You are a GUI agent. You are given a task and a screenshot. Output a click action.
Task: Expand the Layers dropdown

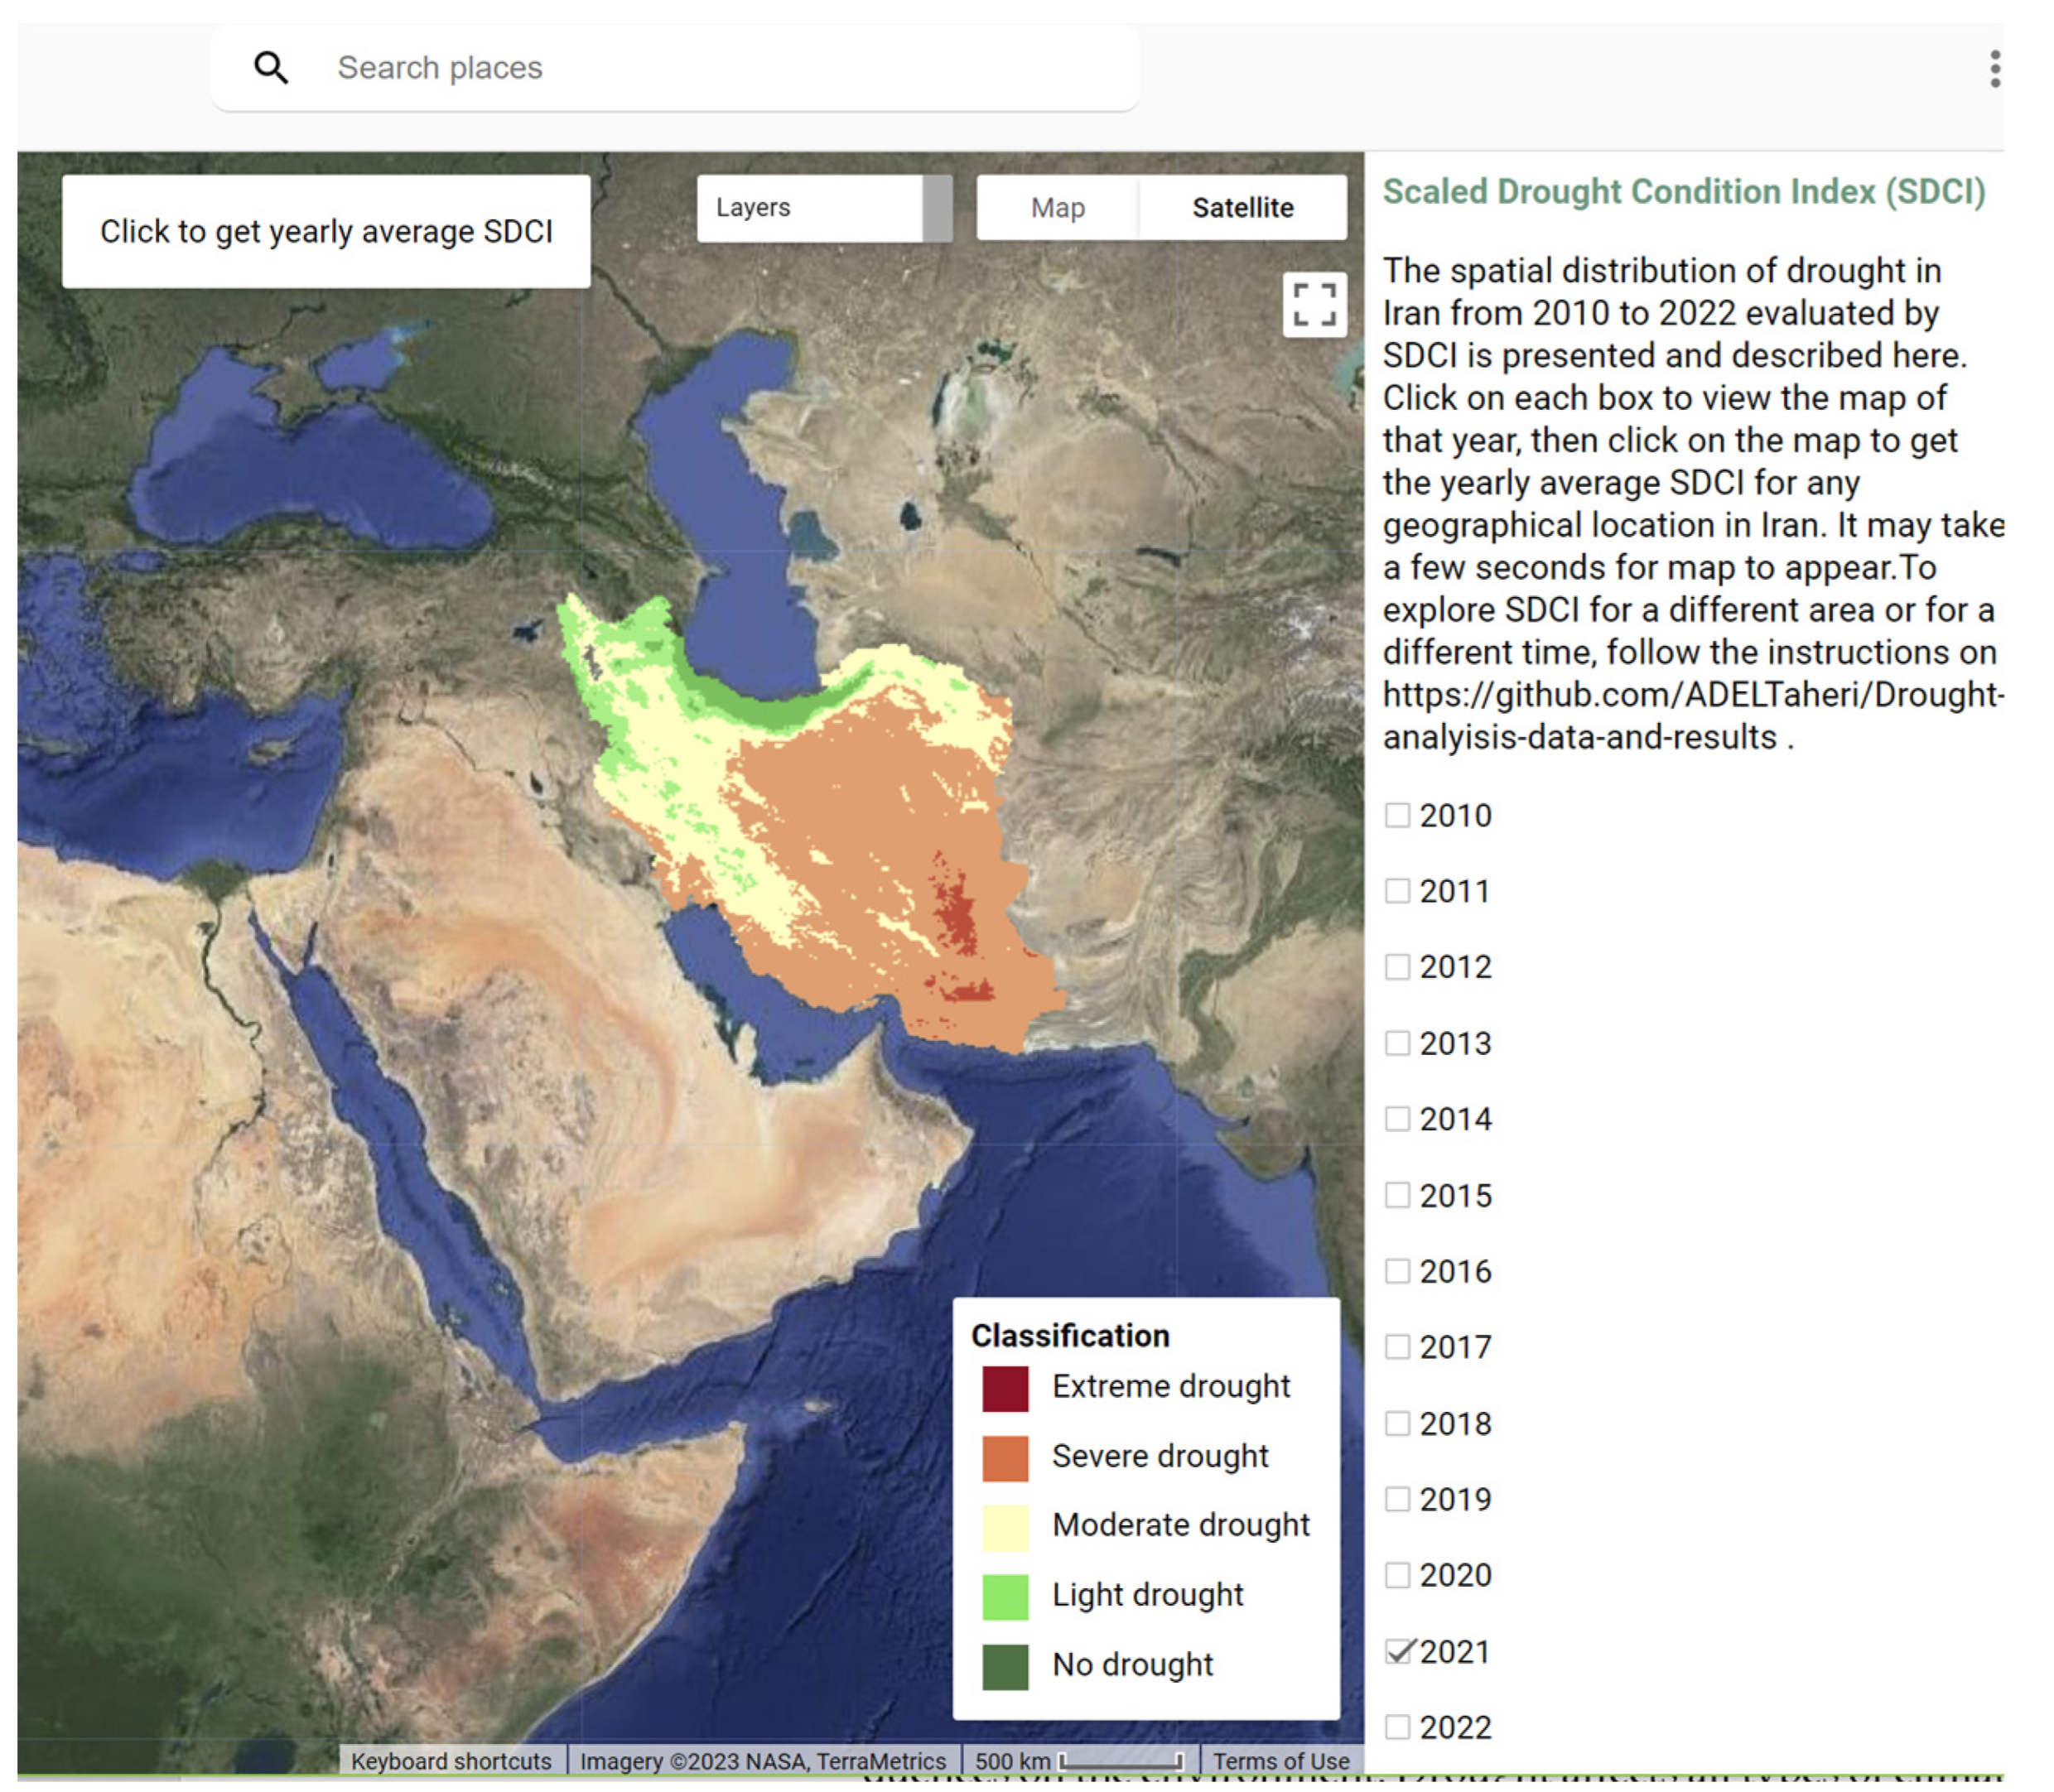pyautogui.click(x=808, y=208)
